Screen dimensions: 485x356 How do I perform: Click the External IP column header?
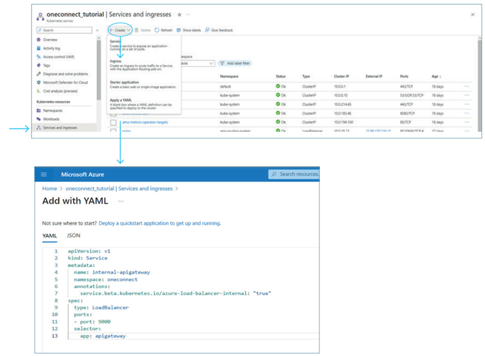[374, 76]
